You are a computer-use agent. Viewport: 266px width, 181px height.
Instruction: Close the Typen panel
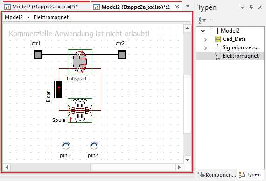pos(260,7)
